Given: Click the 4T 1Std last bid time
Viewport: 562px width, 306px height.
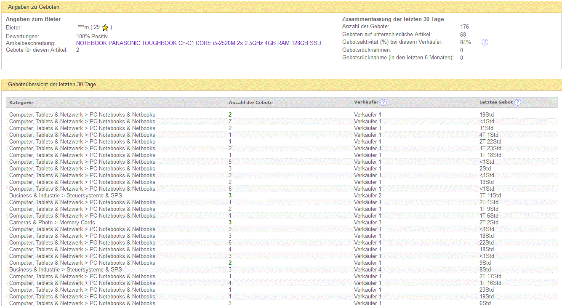Looking at the screenshot, I should (489, 135).
